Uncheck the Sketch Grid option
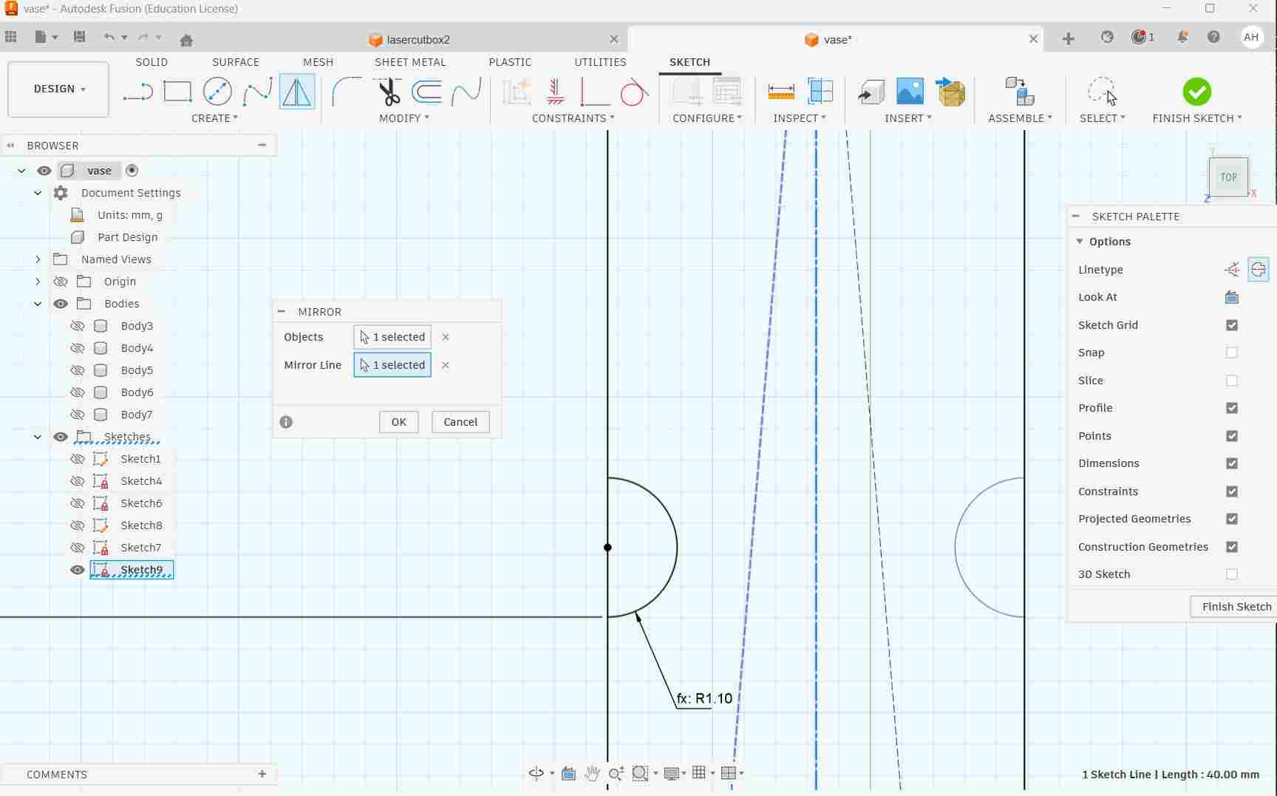 (1231, 325)
